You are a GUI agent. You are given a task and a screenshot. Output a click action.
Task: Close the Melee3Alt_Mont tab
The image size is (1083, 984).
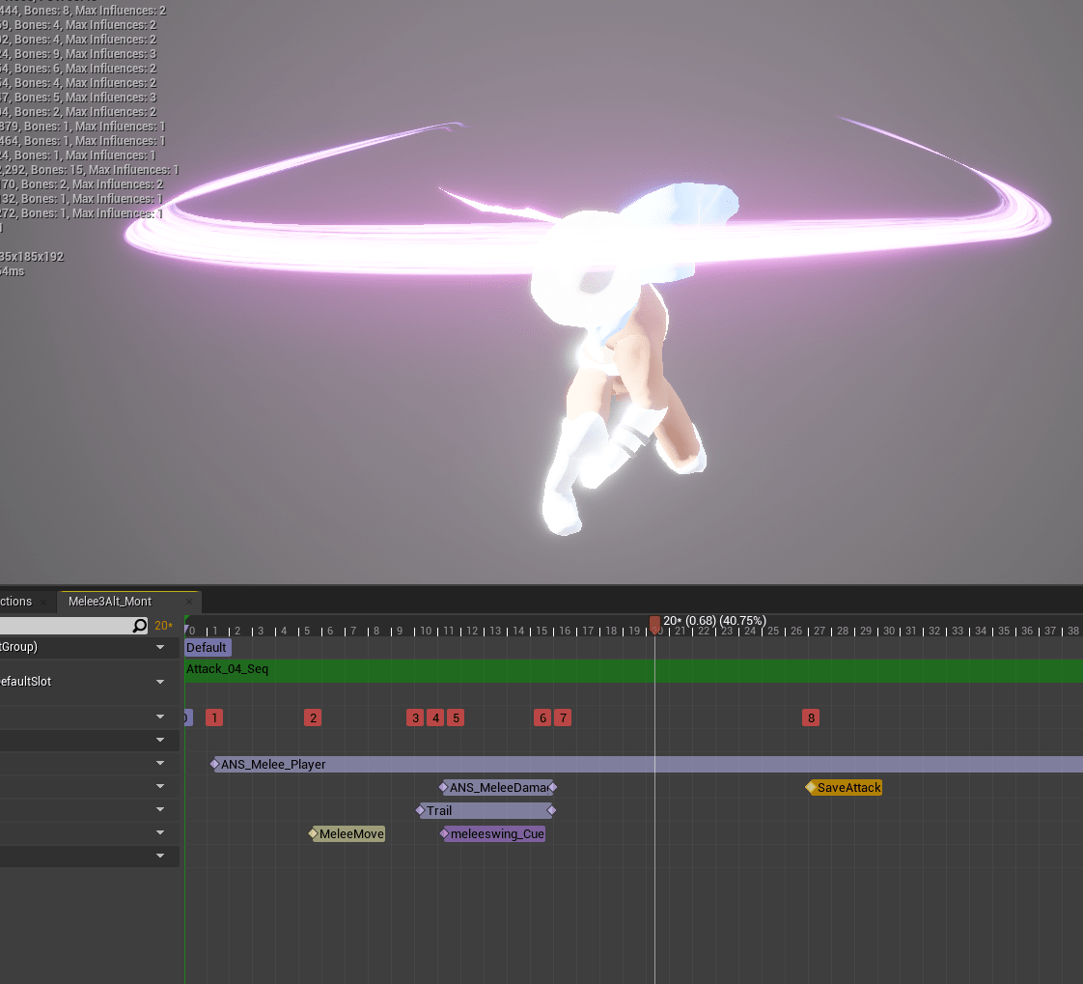[x=189, y=602]
